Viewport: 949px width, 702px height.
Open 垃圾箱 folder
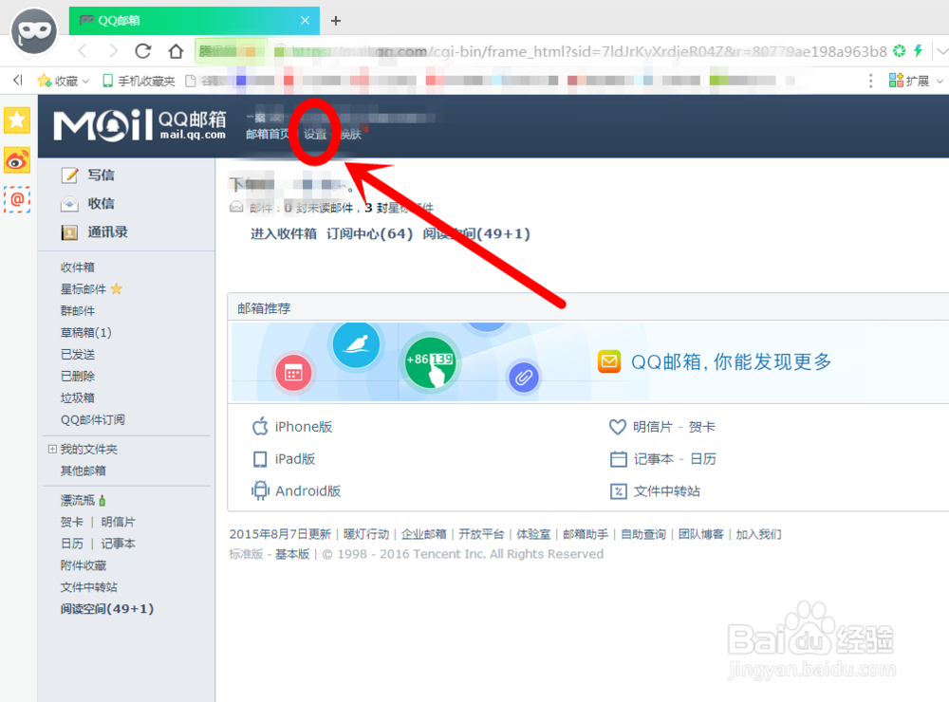coord(78,397)
